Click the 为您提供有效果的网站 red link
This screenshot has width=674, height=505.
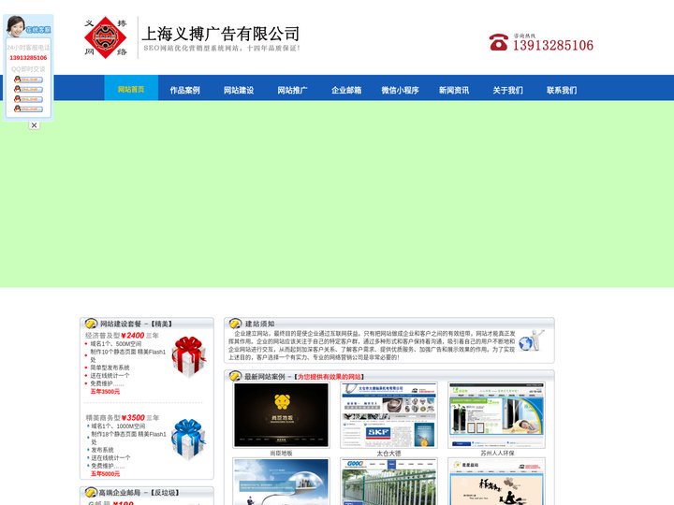[330, 377]
